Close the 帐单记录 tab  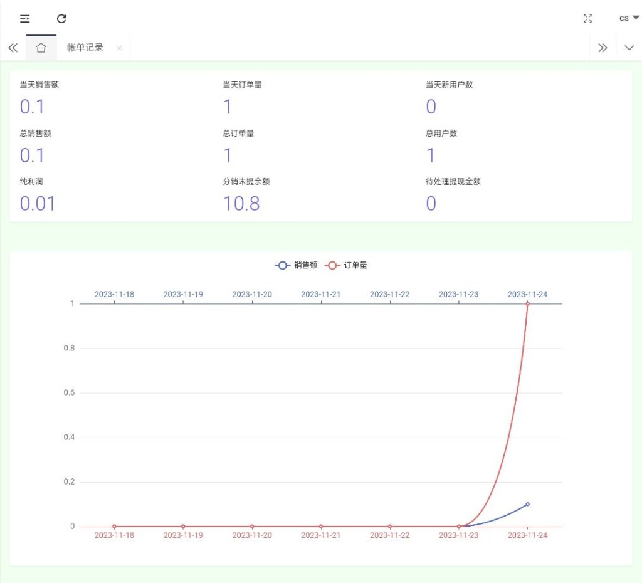[119, 48]
